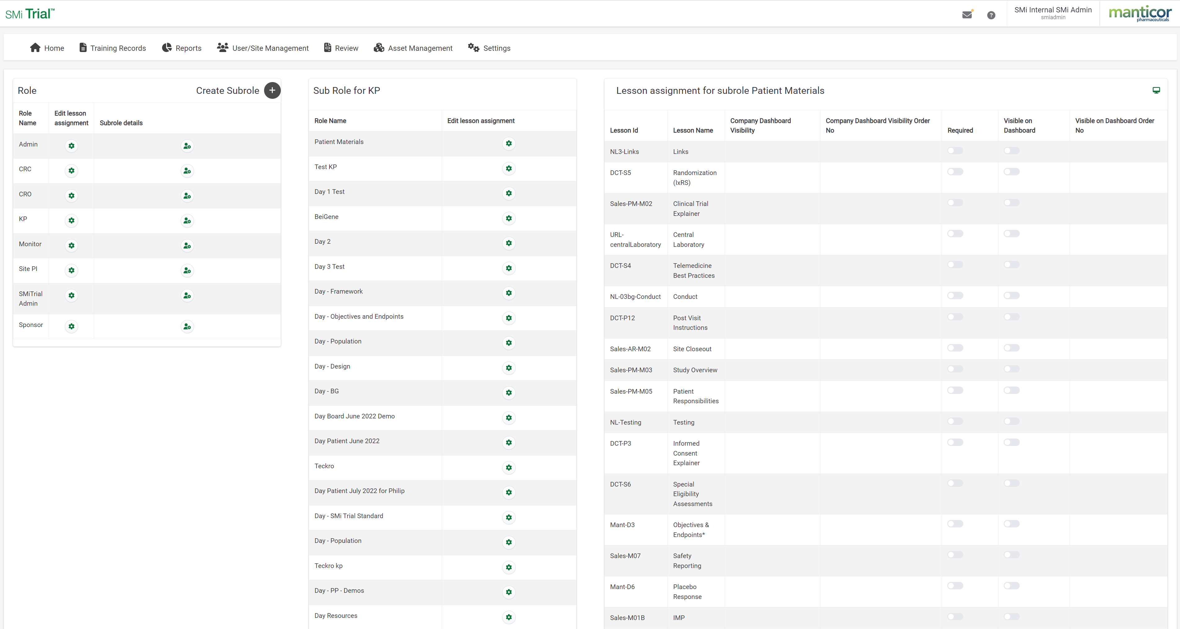Click the edit lesson gear for Teckro subrole
This screenshot has height=629, width=1180.
pos(508,467)
